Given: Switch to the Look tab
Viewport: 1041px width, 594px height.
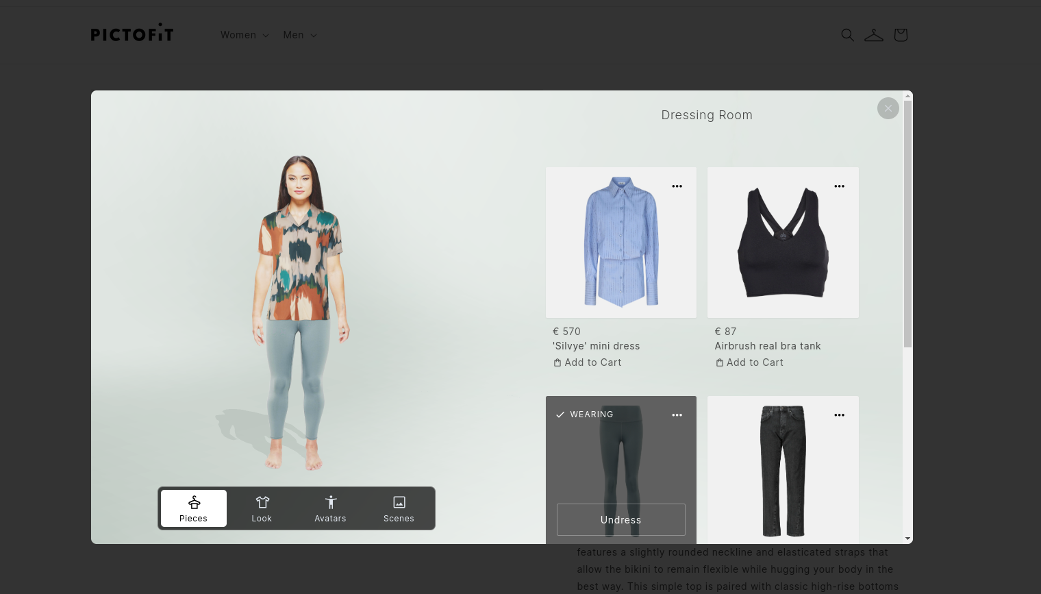Looking at the screenshot, I should 262,508.
